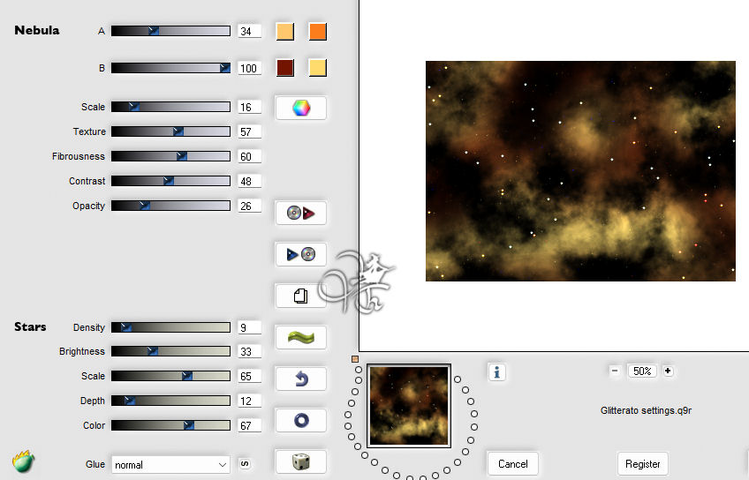
Task: Click the Texture value field 57
Action: pyautogui.click(x=249, y=131)
